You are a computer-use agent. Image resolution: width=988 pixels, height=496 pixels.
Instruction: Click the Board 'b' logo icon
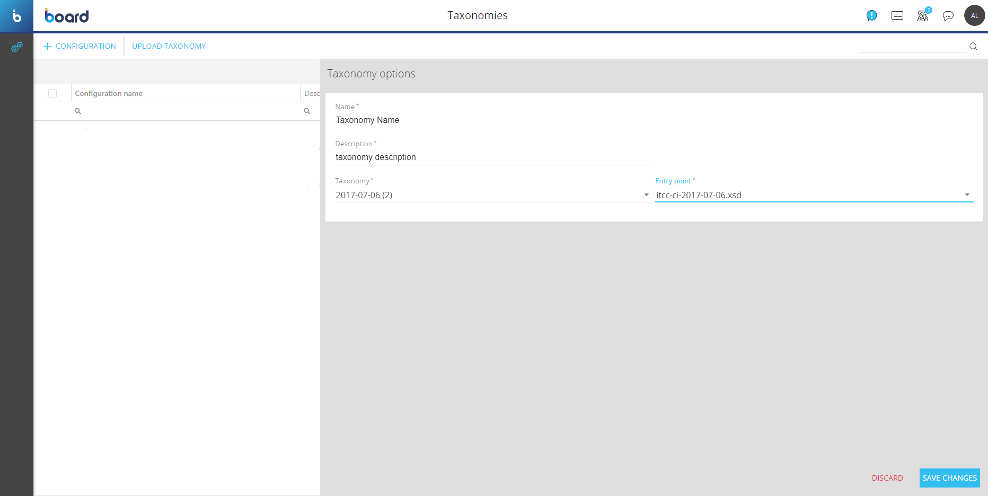[16, 16]
